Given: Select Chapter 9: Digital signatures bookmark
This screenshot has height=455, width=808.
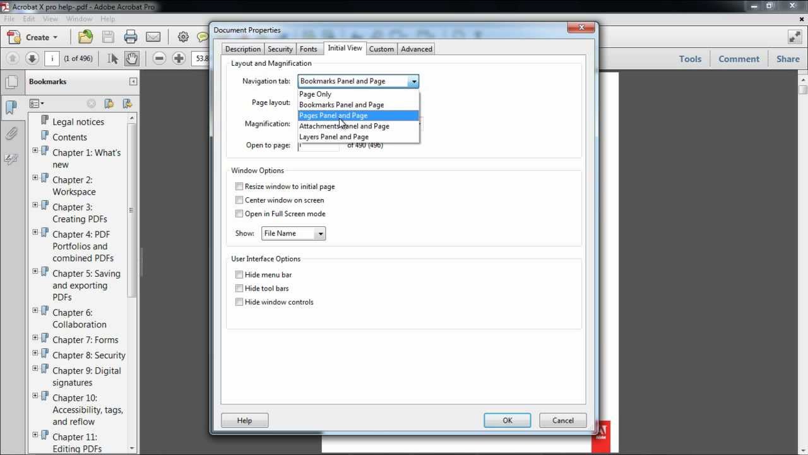Looking at the screenshot, I should (x=86, y=377).
